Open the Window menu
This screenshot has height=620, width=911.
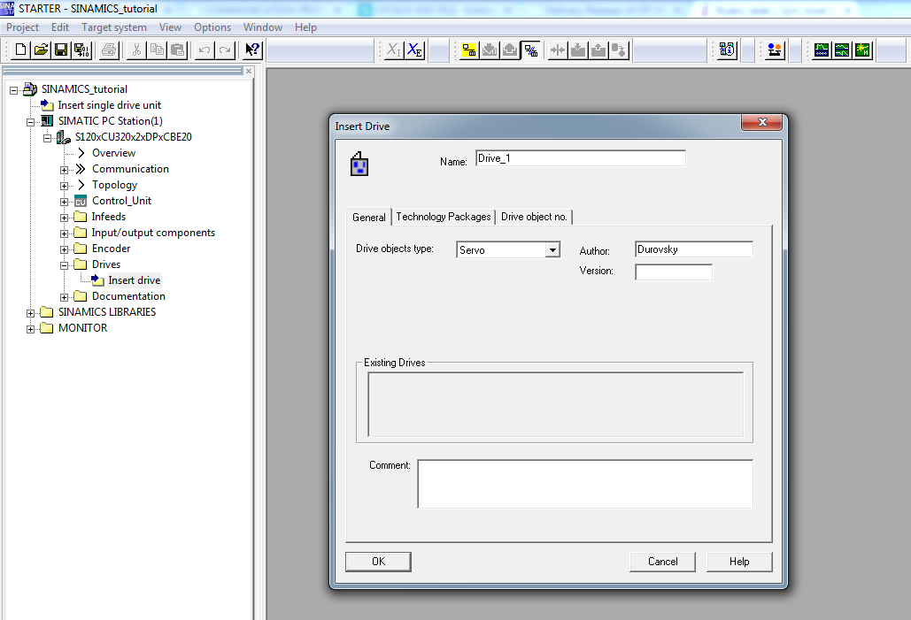point(263,27)
